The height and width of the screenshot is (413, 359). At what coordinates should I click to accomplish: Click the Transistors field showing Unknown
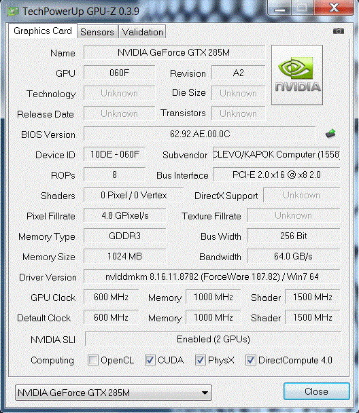(238, 113)
